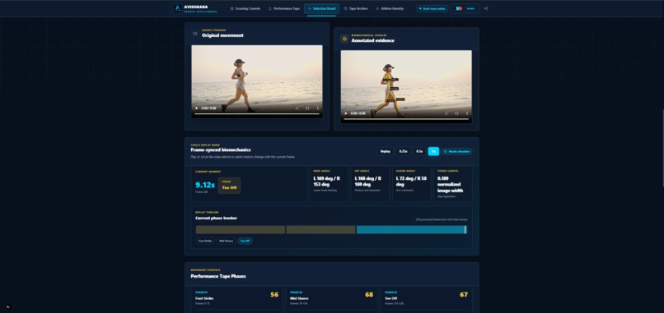The height and width of the screenshot is (313, 664).
Task: Set replay speed to 0.5x
Action: (419, 151)
